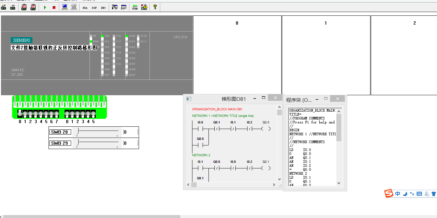Click the CPU 214 label on the PLC
Image resolution: width=437 pixels, height=218 pixels.
click(180, 37)
